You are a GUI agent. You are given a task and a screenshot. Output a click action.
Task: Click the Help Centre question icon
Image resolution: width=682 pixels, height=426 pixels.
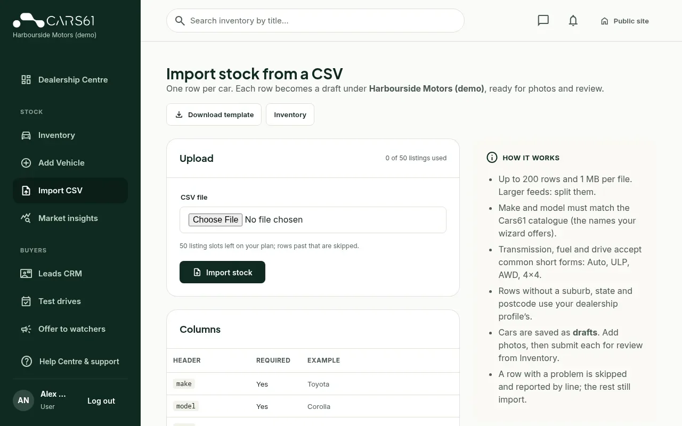pyautogui.click(x=27, y=361)
